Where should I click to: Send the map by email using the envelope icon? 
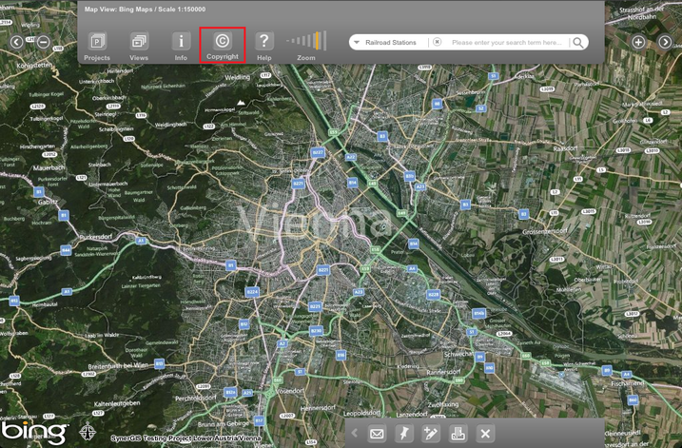coord(377,434)
